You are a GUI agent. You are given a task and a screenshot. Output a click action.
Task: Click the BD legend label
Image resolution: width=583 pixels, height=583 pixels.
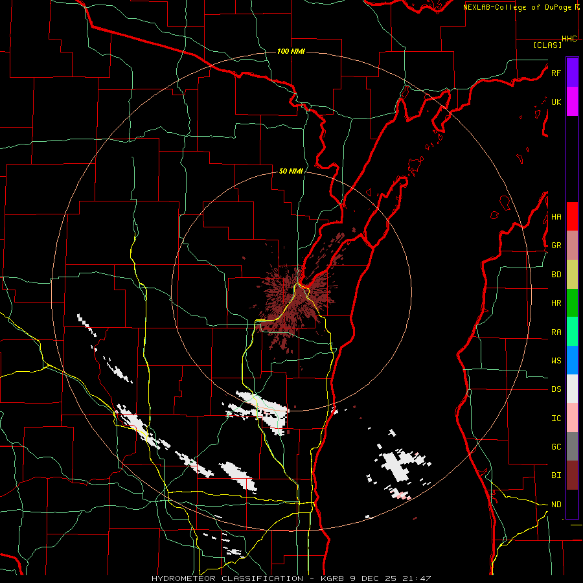coord(556,275)
